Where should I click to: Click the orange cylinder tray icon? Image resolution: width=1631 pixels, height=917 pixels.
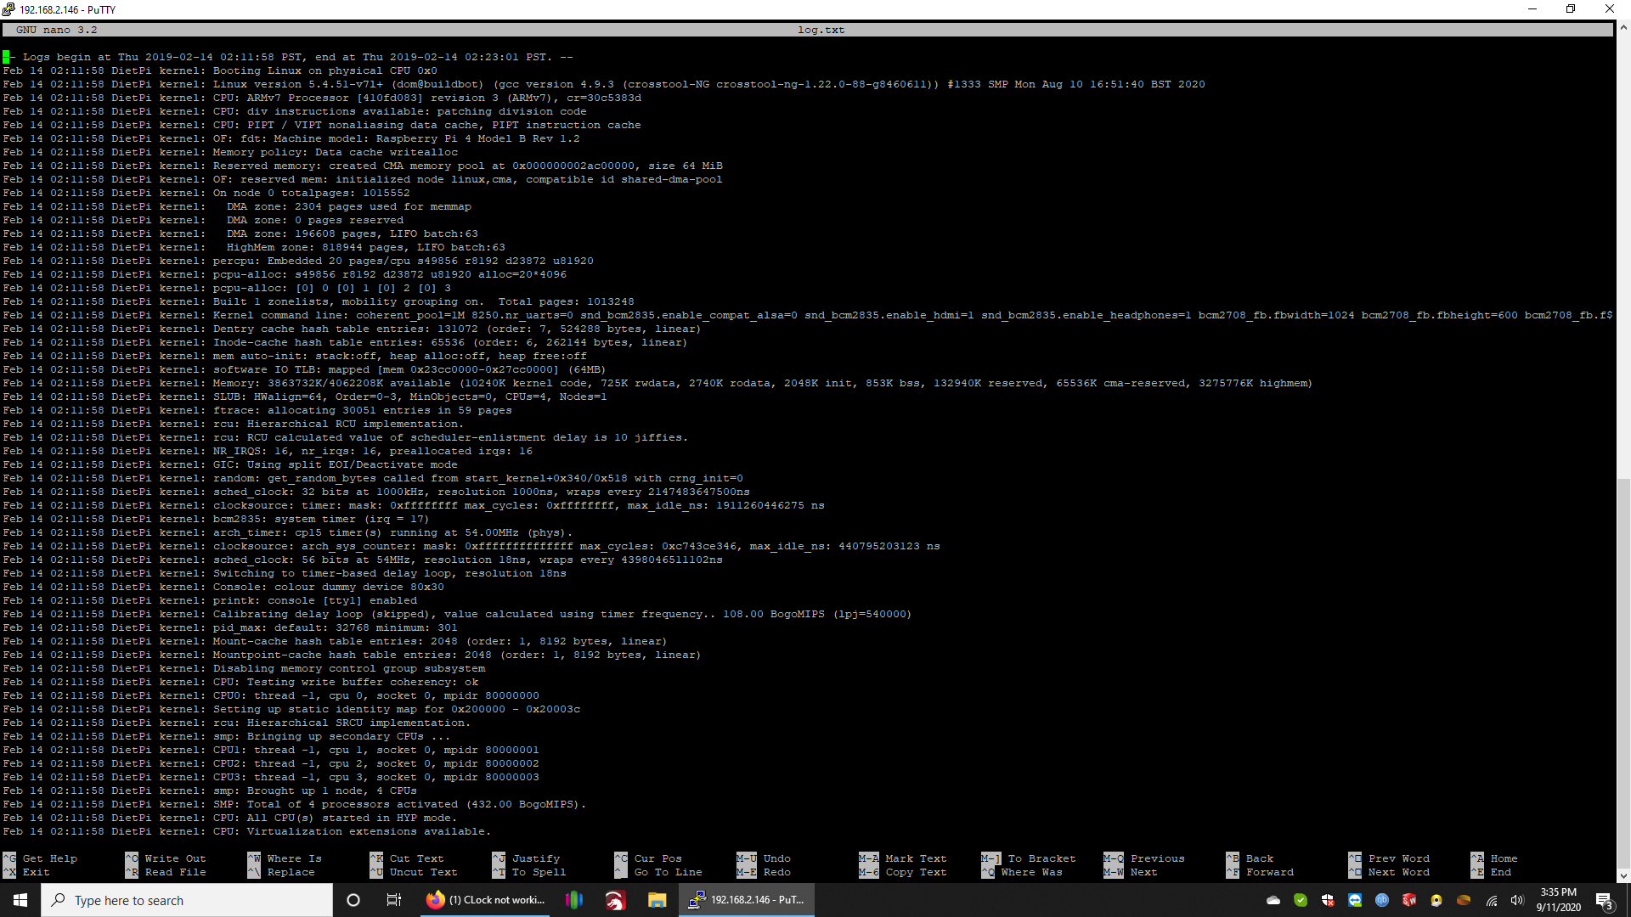pyautogui.click(x=1464, y=900)
